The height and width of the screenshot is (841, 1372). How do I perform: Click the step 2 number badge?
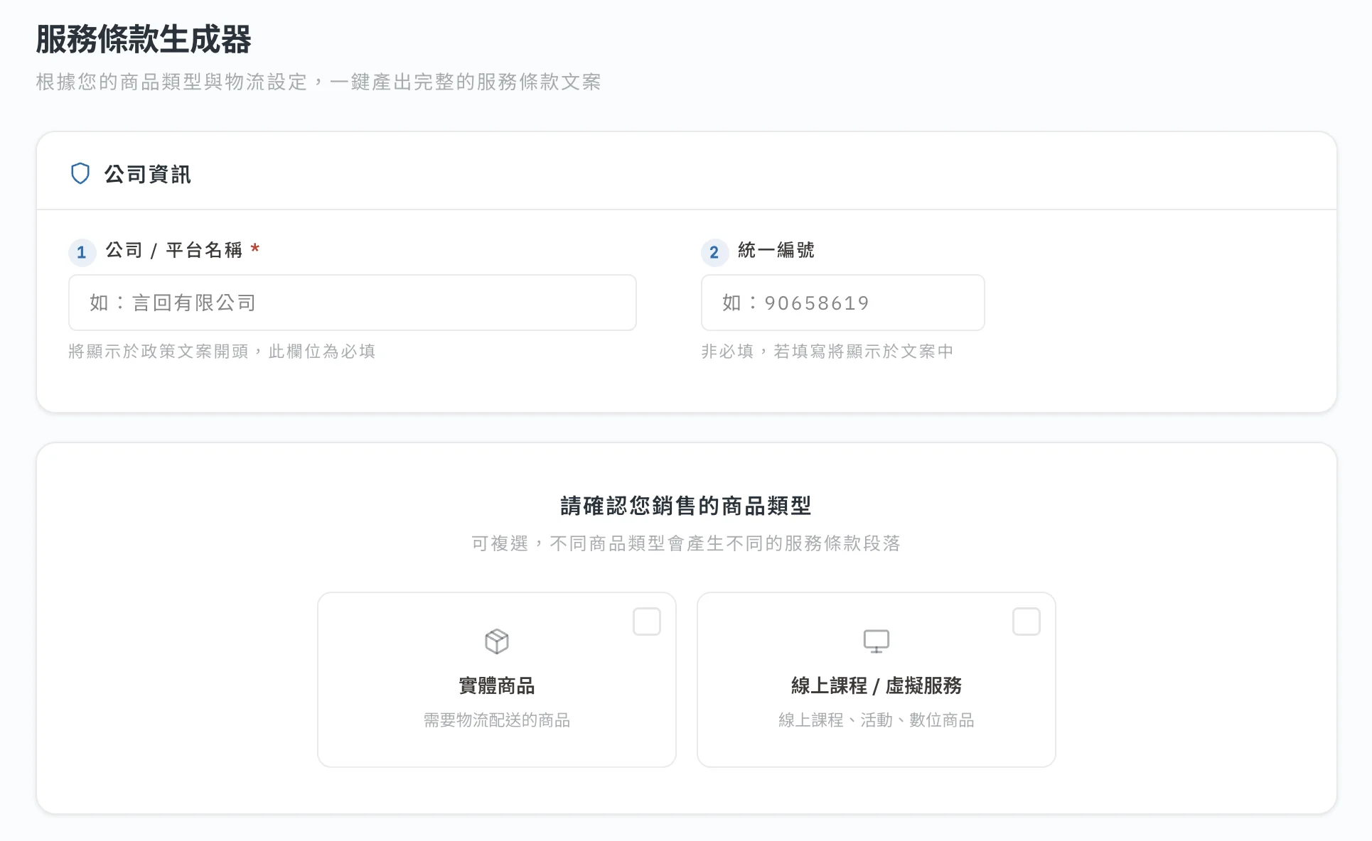(x=714, y=252)
